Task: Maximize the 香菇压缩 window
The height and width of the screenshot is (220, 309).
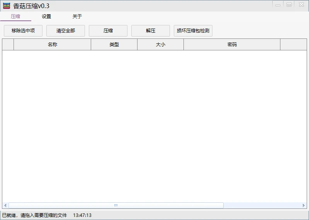Action: tap(289, 5)
